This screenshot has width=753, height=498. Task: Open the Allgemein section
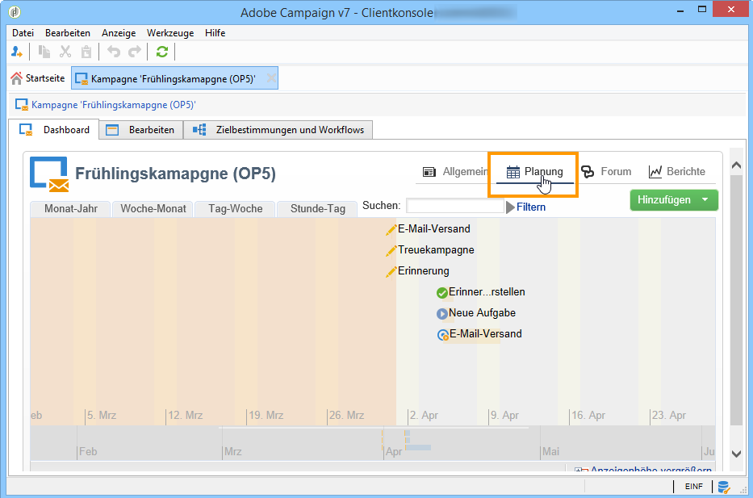click(x=454, y=171)
